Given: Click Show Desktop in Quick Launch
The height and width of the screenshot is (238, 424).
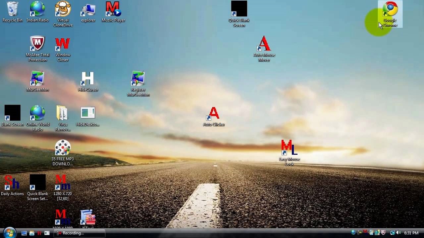Looking at the screenshot, I should [24, 233].
